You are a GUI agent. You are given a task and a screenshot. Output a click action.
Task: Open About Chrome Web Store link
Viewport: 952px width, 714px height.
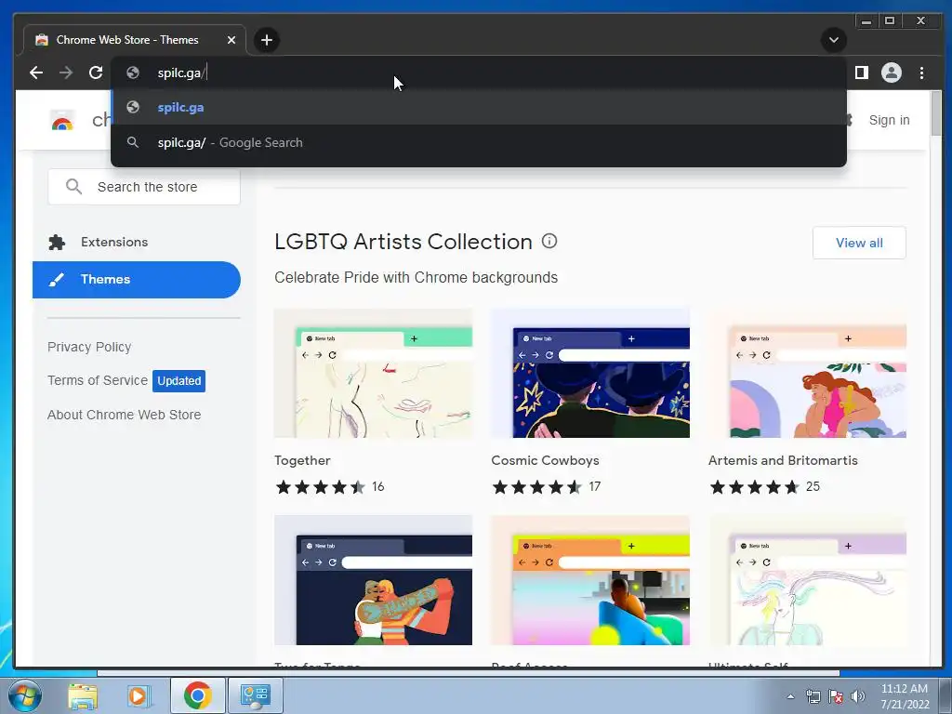point(124,415)
